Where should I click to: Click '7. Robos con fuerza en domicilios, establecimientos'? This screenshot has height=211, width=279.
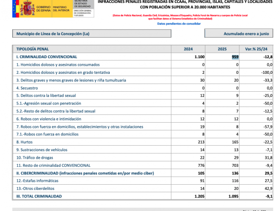click(80, 127)
